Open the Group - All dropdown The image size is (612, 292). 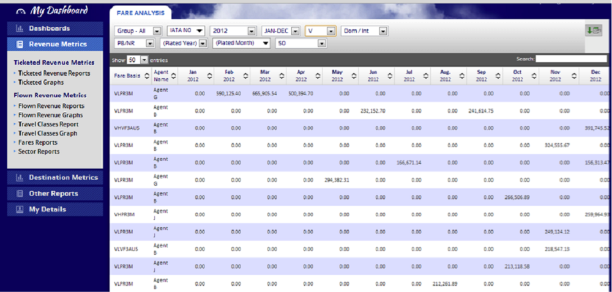tap(157, 31)
